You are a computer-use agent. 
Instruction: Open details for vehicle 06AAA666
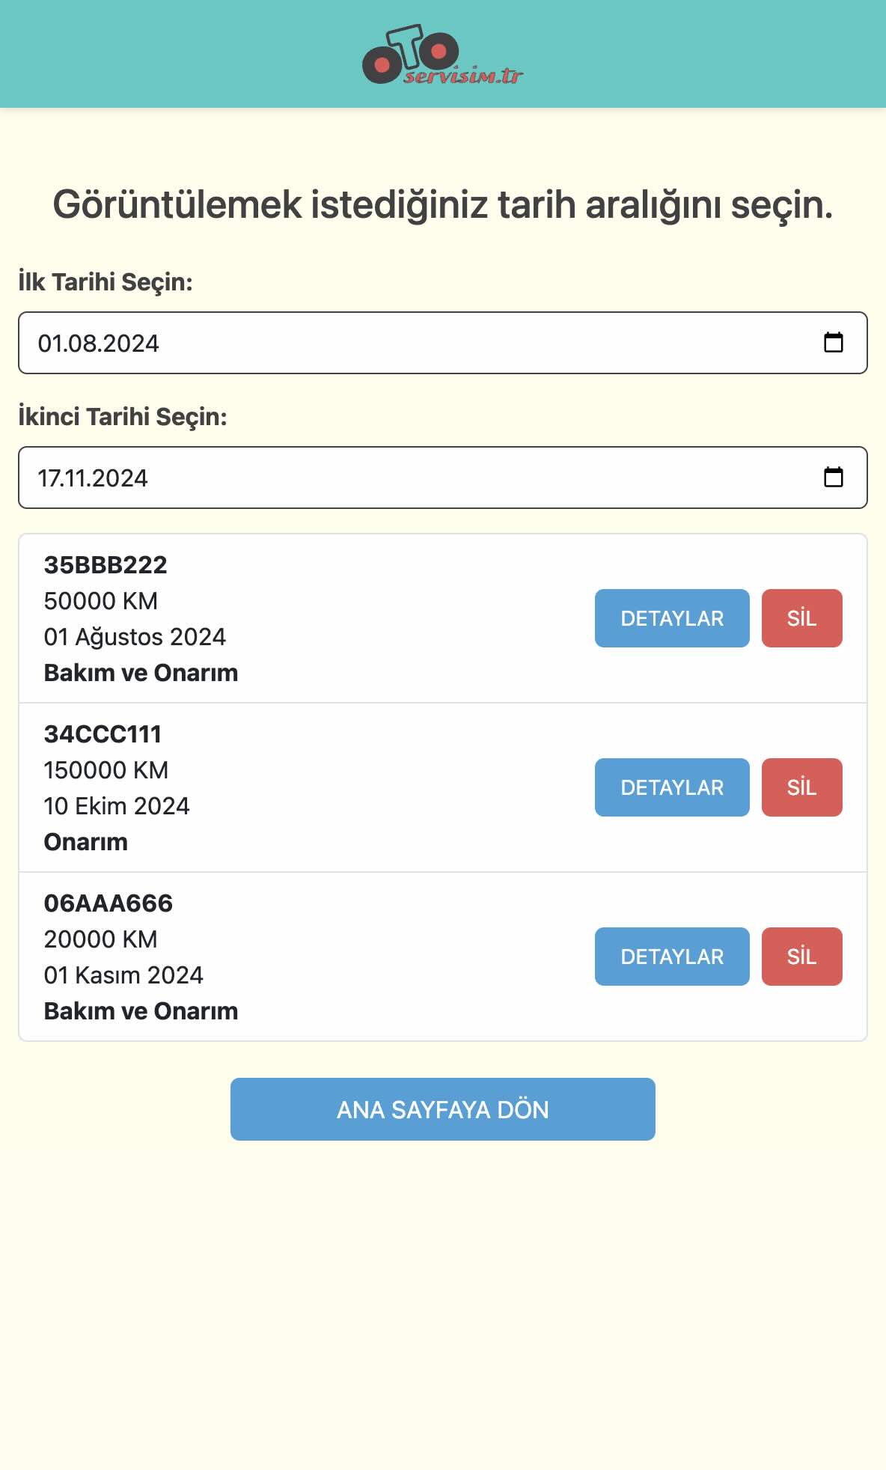coord(671,957)
